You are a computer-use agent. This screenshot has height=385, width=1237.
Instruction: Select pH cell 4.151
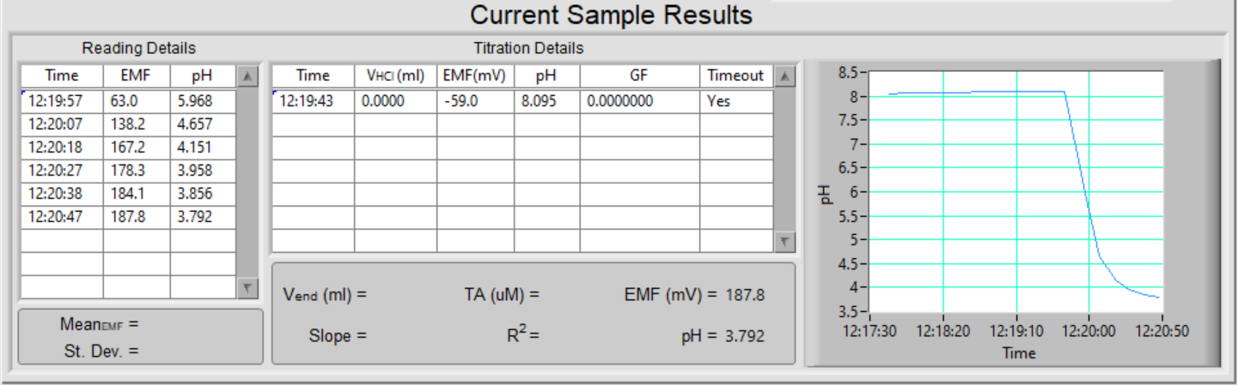coord(202,147)
